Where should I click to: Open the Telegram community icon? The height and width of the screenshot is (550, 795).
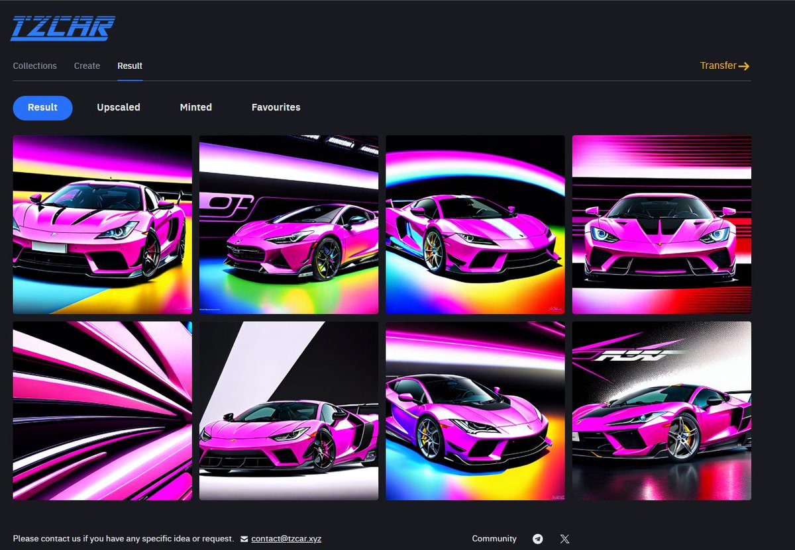point(538,539)
